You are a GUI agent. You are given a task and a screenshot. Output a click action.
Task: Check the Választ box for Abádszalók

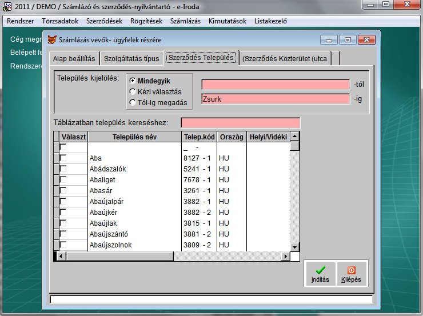click(x=63, y=169)
